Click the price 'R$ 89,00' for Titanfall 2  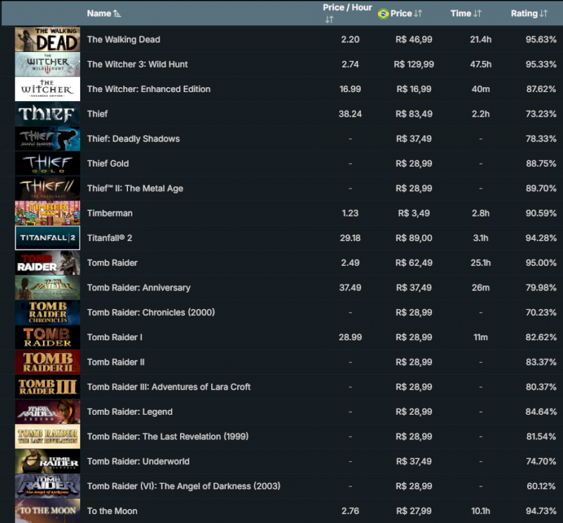pyautogui.click(x=414, y=238)
